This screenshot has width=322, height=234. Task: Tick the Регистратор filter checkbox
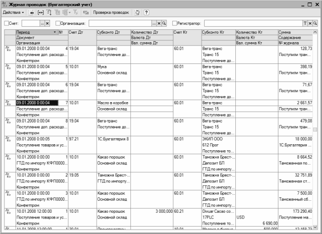click(x=175, y=23)
